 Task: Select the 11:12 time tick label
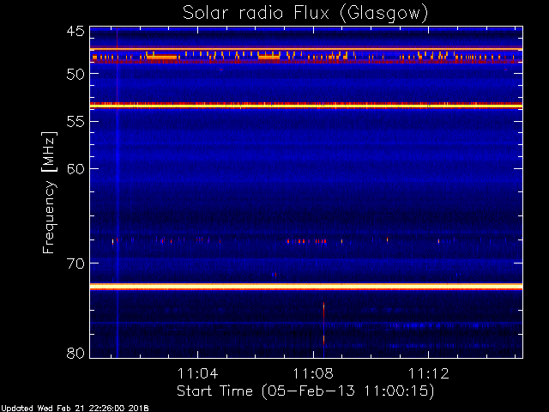point(429,373)
